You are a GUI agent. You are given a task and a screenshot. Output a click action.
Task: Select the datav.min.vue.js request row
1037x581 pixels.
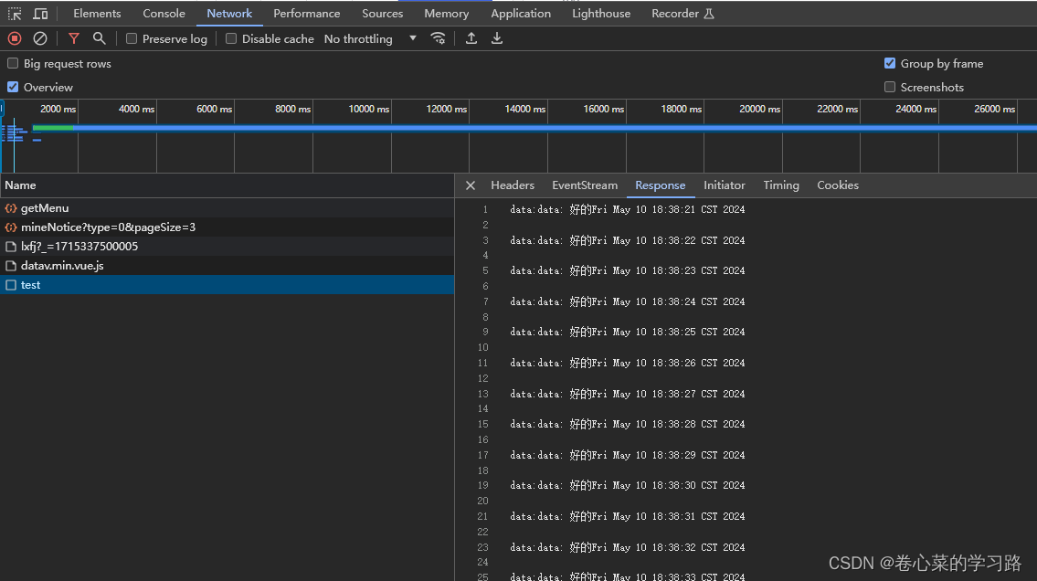62,266
